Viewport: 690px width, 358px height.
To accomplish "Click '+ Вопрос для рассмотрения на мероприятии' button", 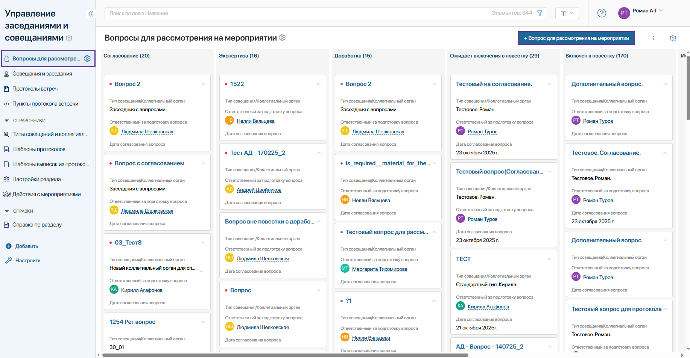I will point(576,38).
